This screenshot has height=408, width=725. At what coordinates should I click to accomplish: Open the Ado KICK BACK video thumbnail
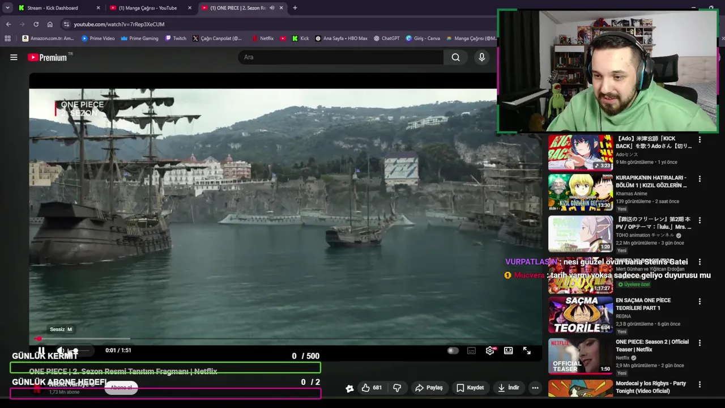coord(581,152)
